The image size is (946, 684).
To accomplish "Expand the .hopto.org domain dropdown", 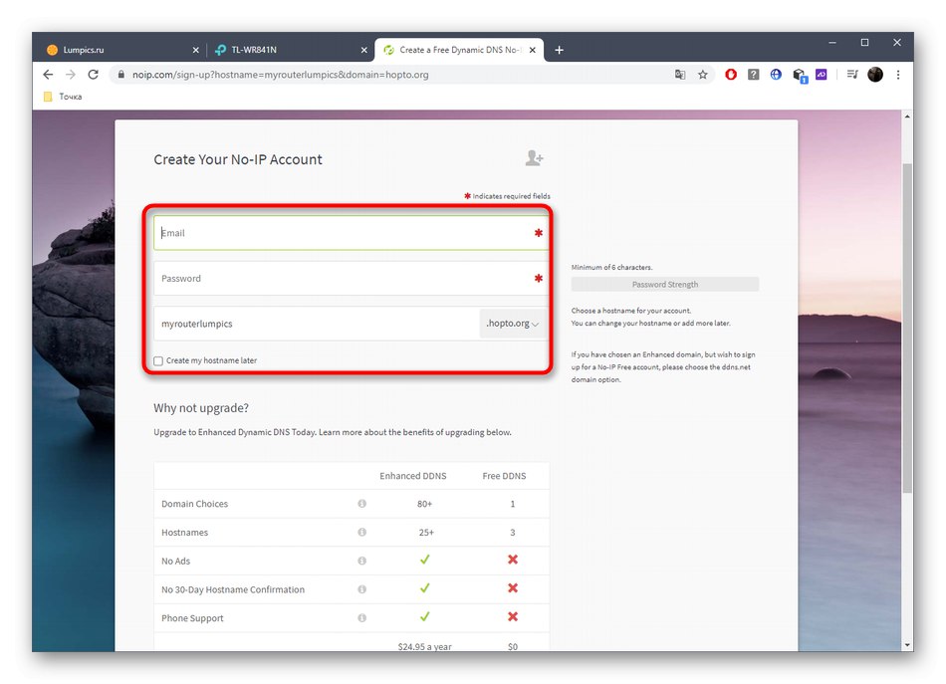I will (x=513, y=324).
